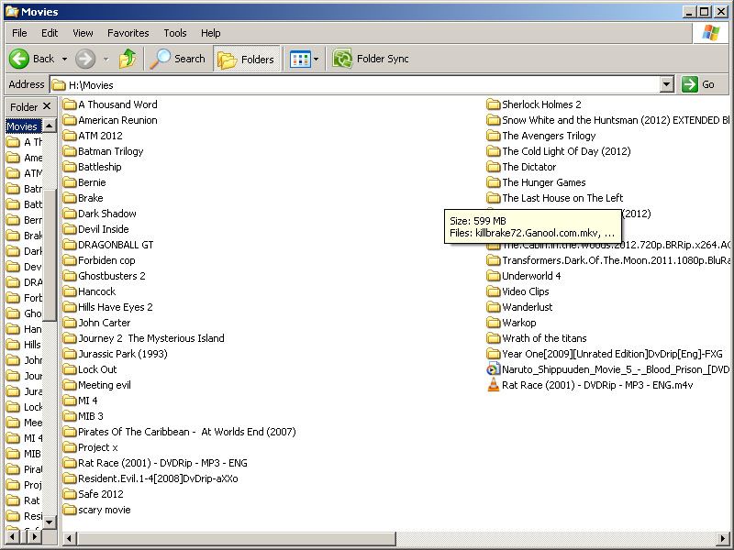This screenshot has width=734, height=550.
Task: Select the The Dictator folder icon
Action: (x=494, y=167)
